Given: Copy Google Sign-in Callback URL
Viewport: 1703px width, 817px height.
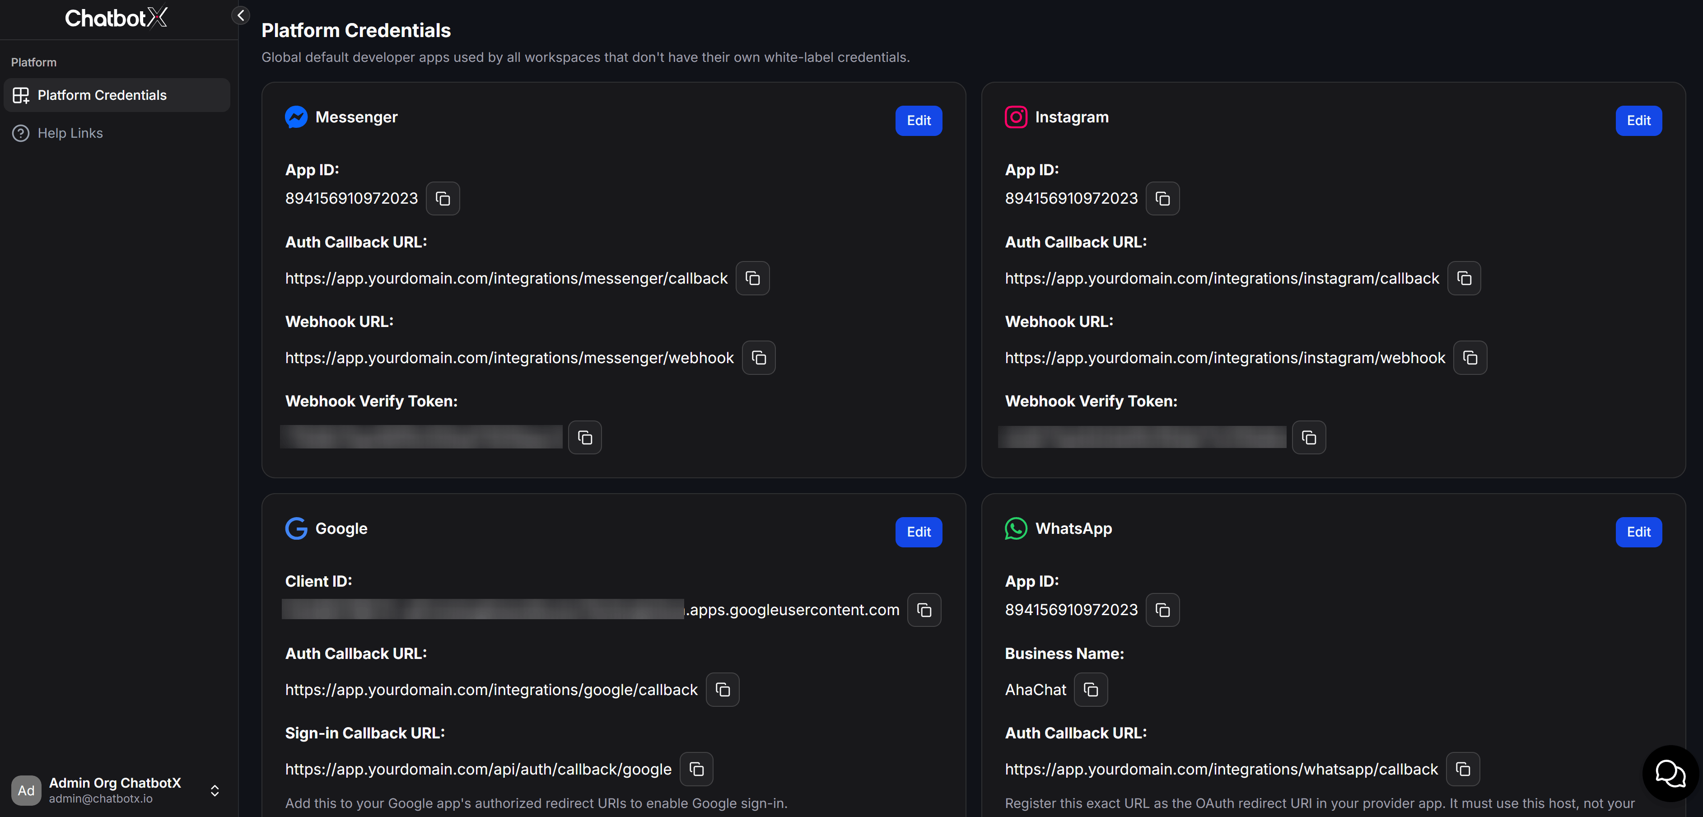Looking at the screenshot, I should pyautogui.click(x=696, y=769).
